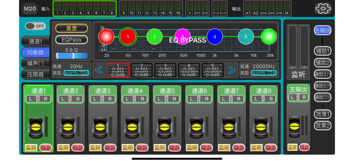Select input meter 5 in top bar
The image size is (354, 163).
click(88, 8)
